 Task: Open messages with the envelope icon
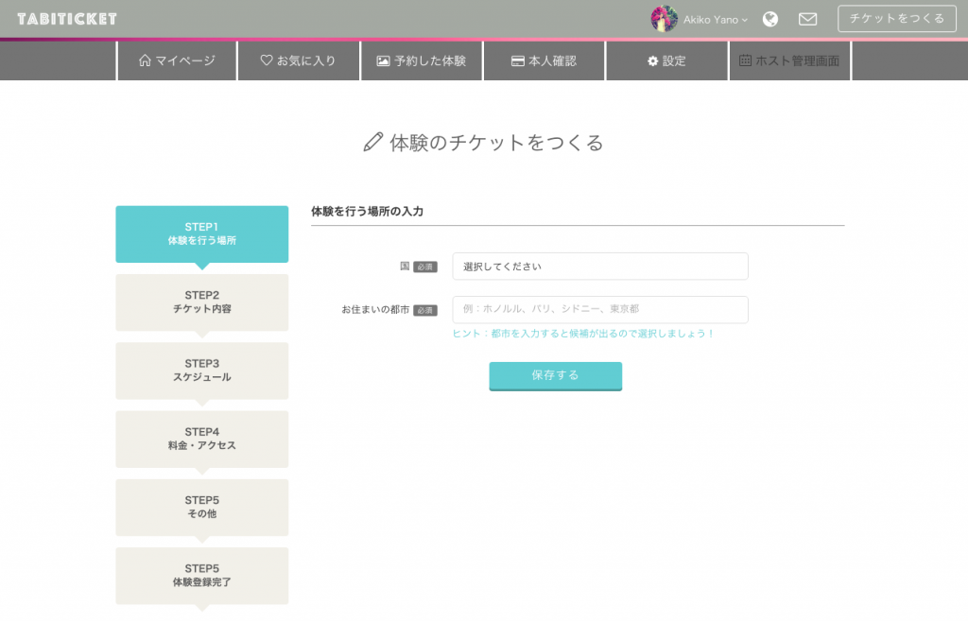pyautogui.click(x=807, y=18)
